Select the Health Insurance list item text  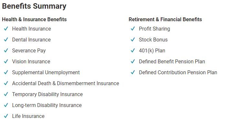tap(31, 29)
